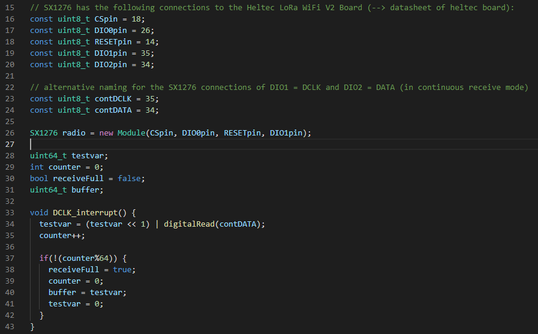Click 'contDATA' argument on line 34
This screenshot has height=334, width=538.
(x=238, y=224)
